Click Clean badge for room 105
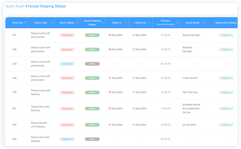 tap(92, 92)
